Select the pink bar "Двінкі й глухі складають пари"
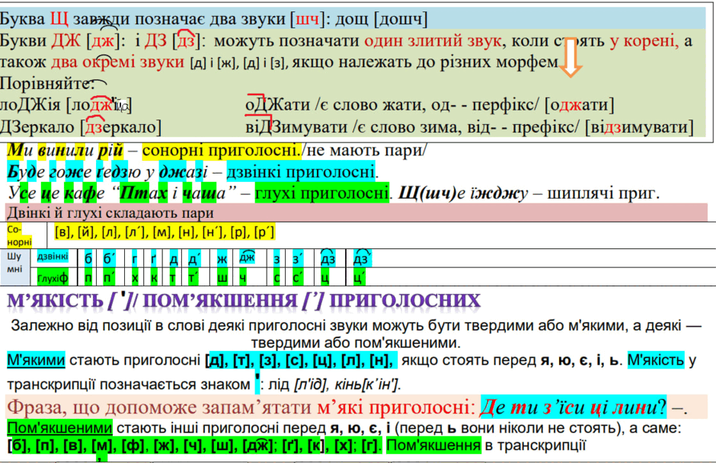Viewport: 716px width, 463px height. [356, 212]
